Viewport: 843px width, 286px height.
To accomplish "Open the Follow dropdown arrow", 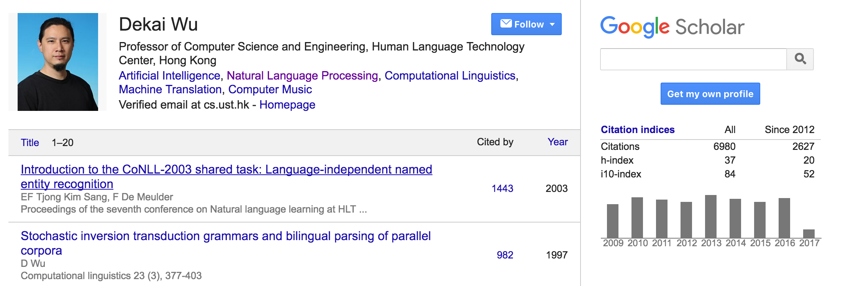I will [x=553, y=24].
